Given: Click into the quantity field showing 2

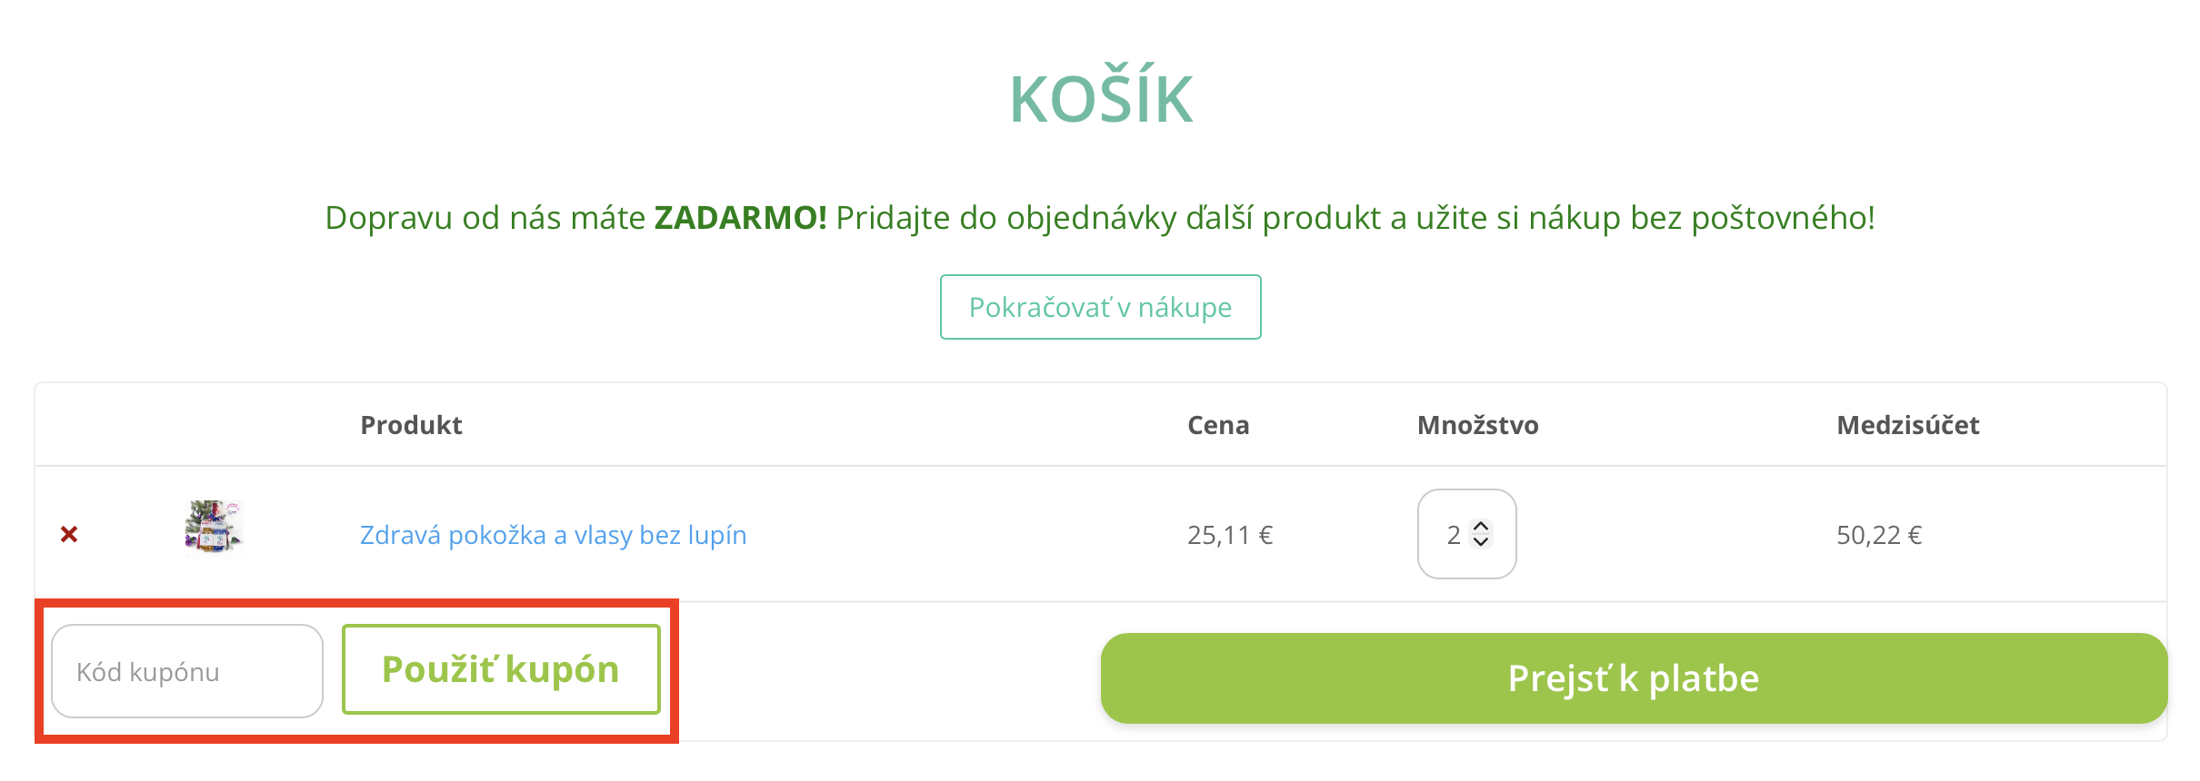Looking at the screenshot, I should point(1454,535).
